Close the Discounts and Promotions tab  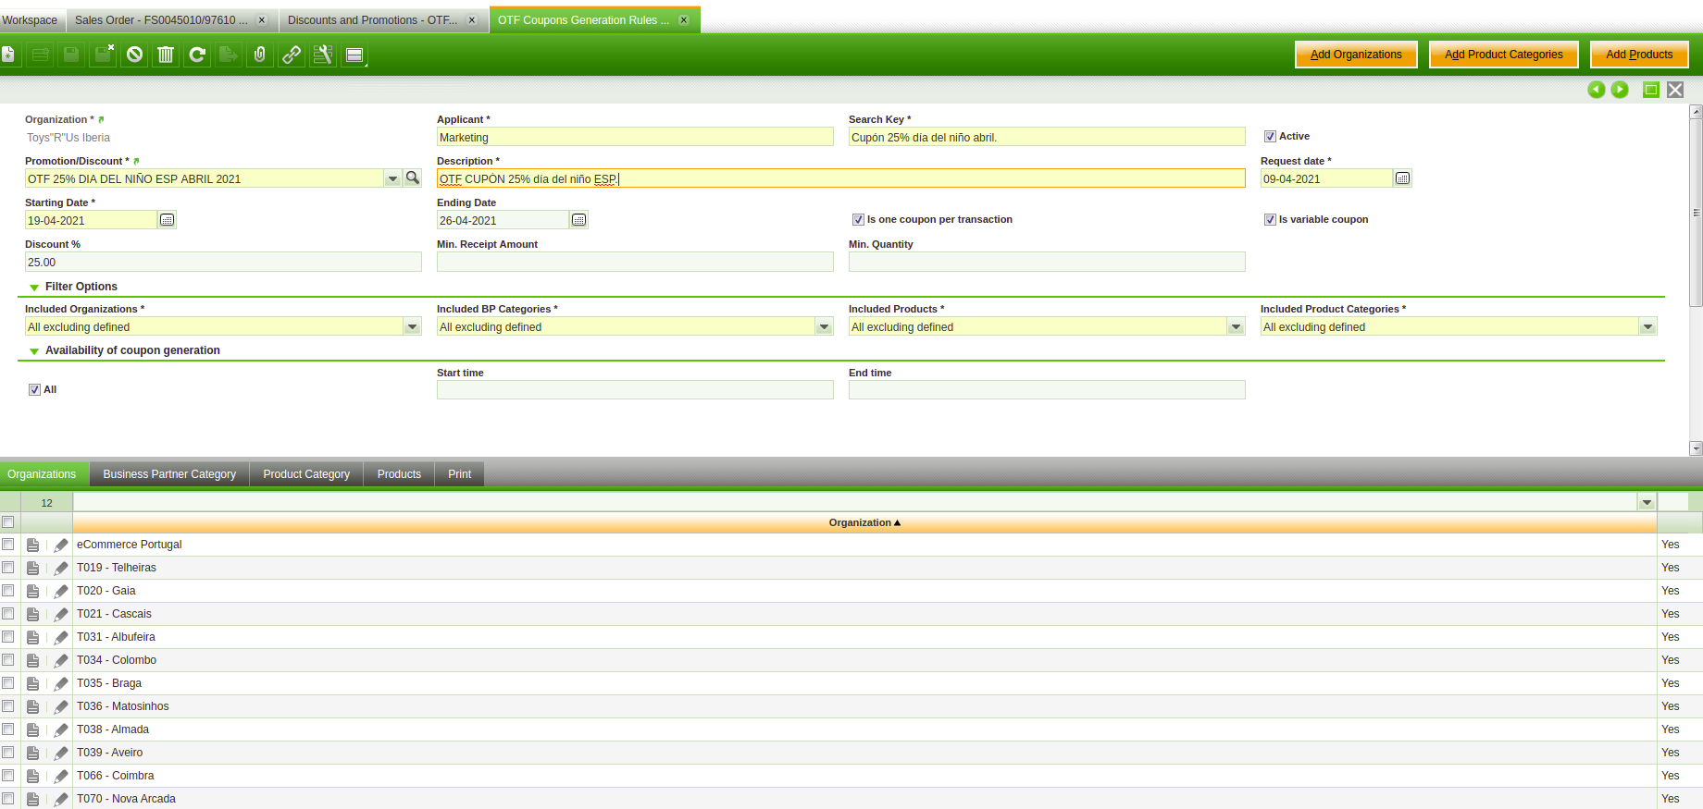pos(472,20)
